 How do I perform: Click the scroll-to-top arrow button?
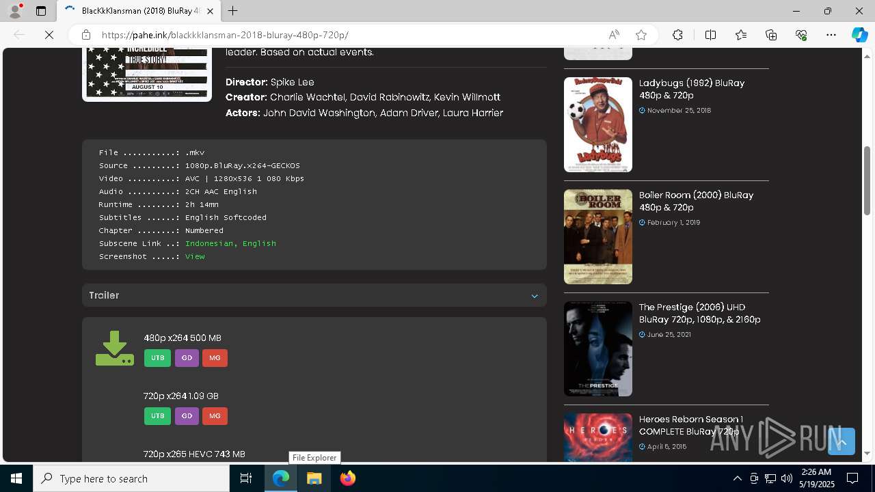(x=842, y=441)
